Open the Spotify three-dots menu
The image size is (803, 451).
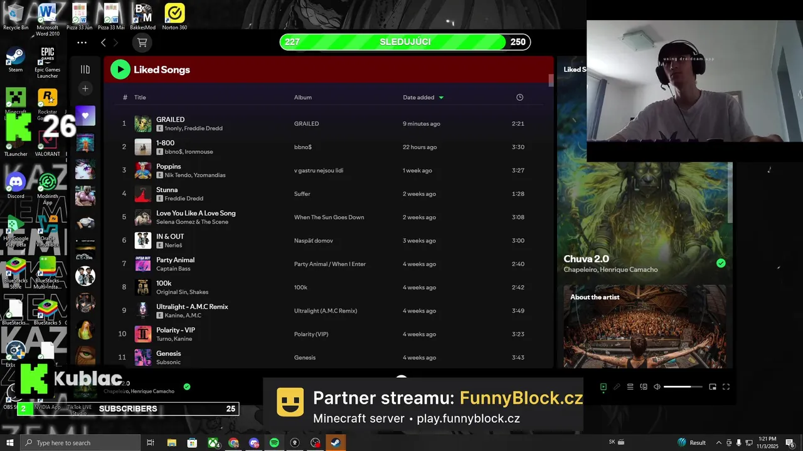point(82,43)
